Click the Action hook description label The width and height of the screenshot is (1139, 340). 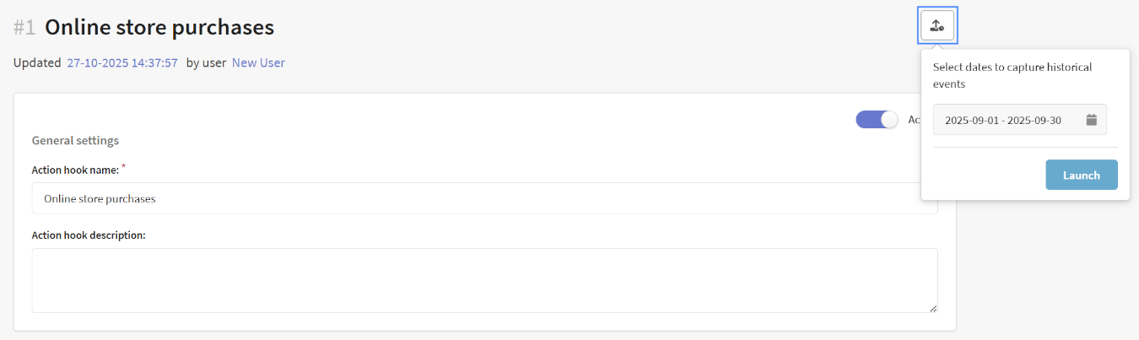(89, 235)
